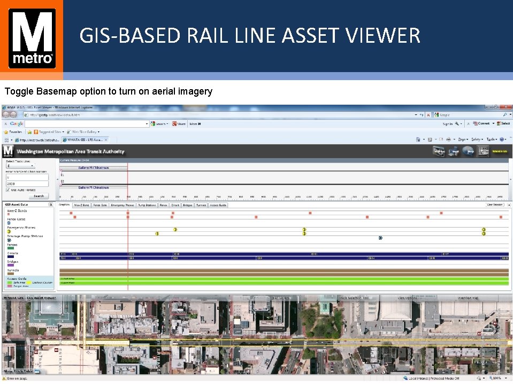Image resolution: width=513 pixels, height=384 pixels.
Task: Click the Refresh icon in address bar
Action: 422,115
